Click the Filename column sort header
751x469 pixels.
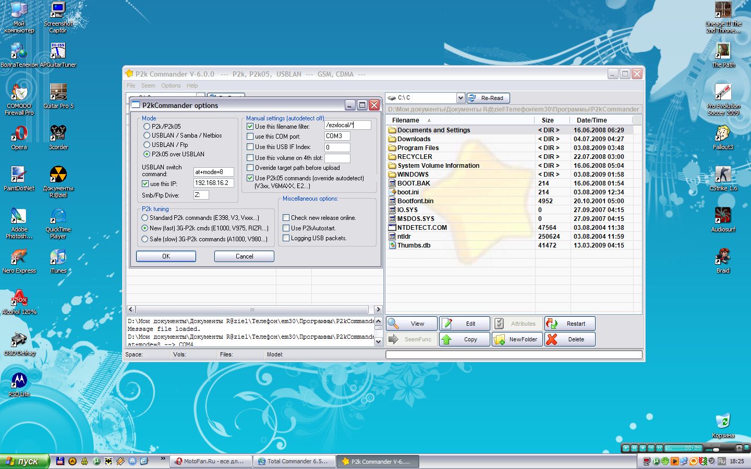(x=461, y=120)
